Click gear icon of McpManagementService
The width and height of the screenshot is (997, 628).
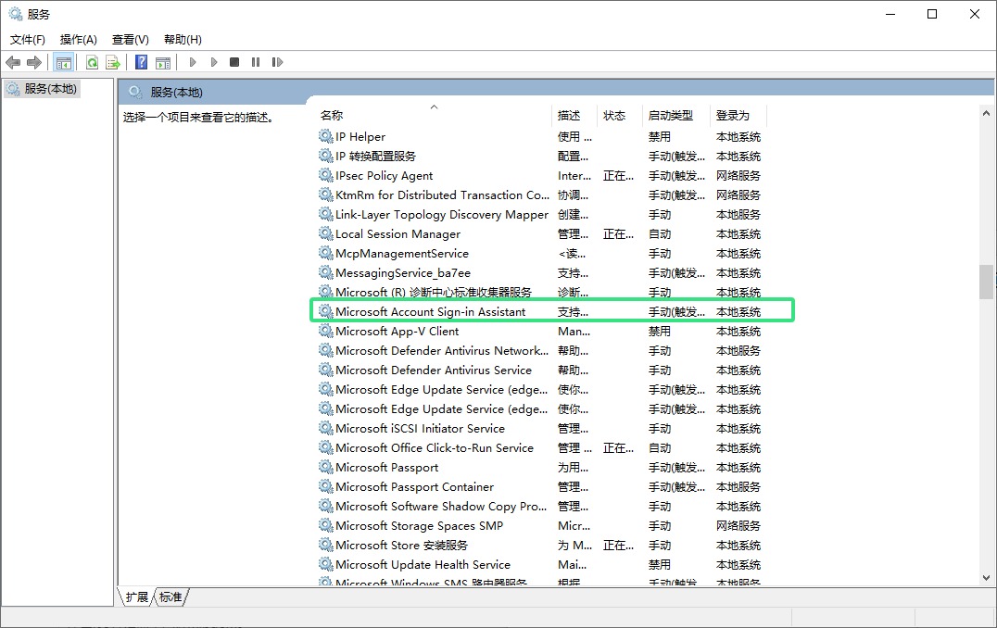click(325, 253)
